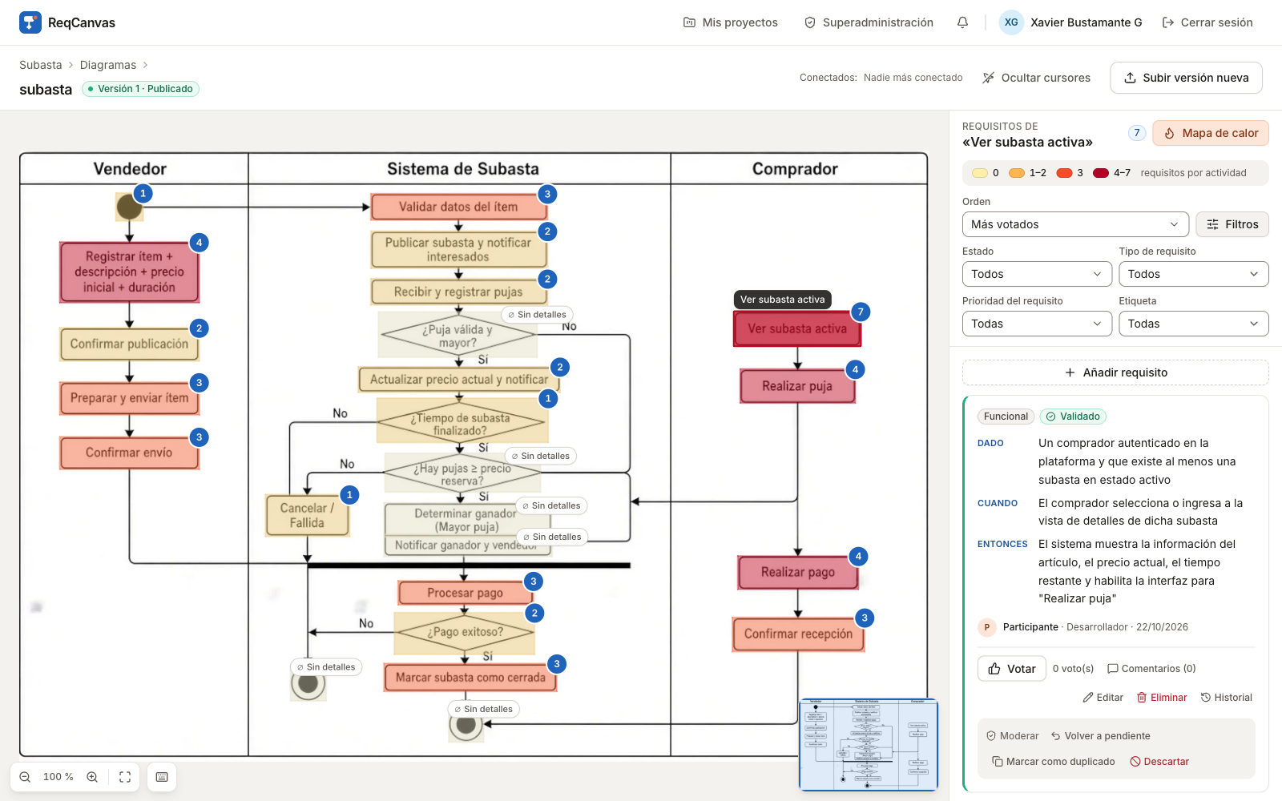Viewport: 1282px width, 801px height.
Task: Open Tipo de requisito dropdown
Action: 1194,274
